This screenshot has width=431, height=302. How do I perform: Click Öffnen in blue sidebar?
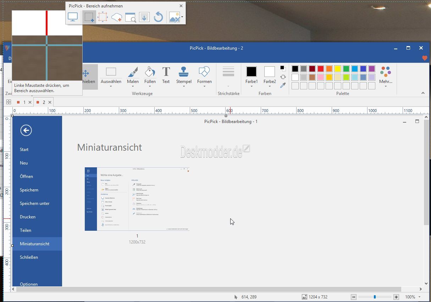click(x=26, y=177)
